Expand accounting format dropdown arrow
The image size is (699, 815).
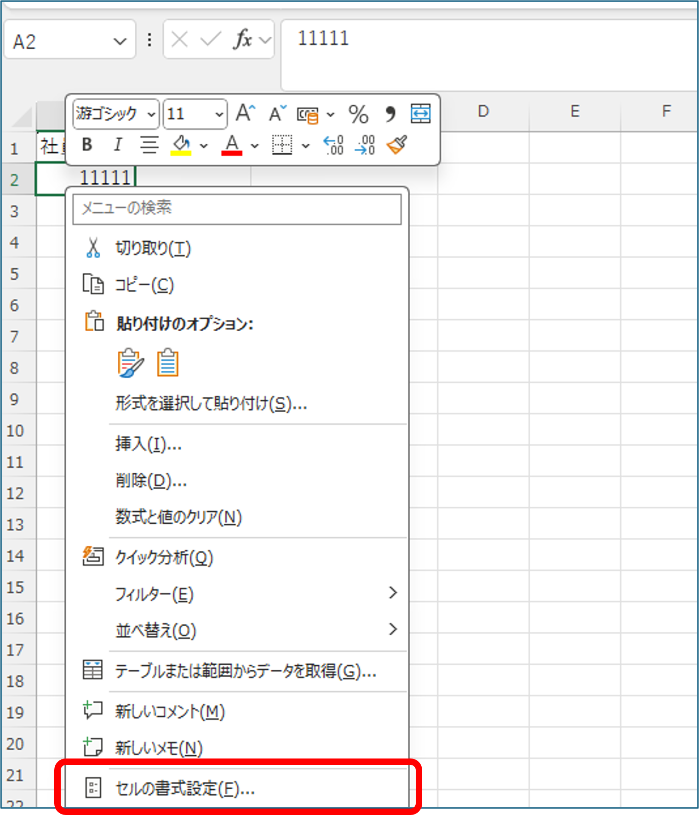coord(331,114)
